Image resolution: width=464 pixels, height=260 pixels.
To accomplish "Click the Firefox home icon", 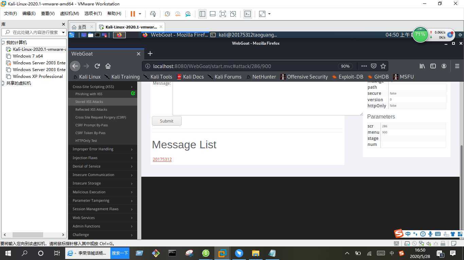I will [108, 66].
